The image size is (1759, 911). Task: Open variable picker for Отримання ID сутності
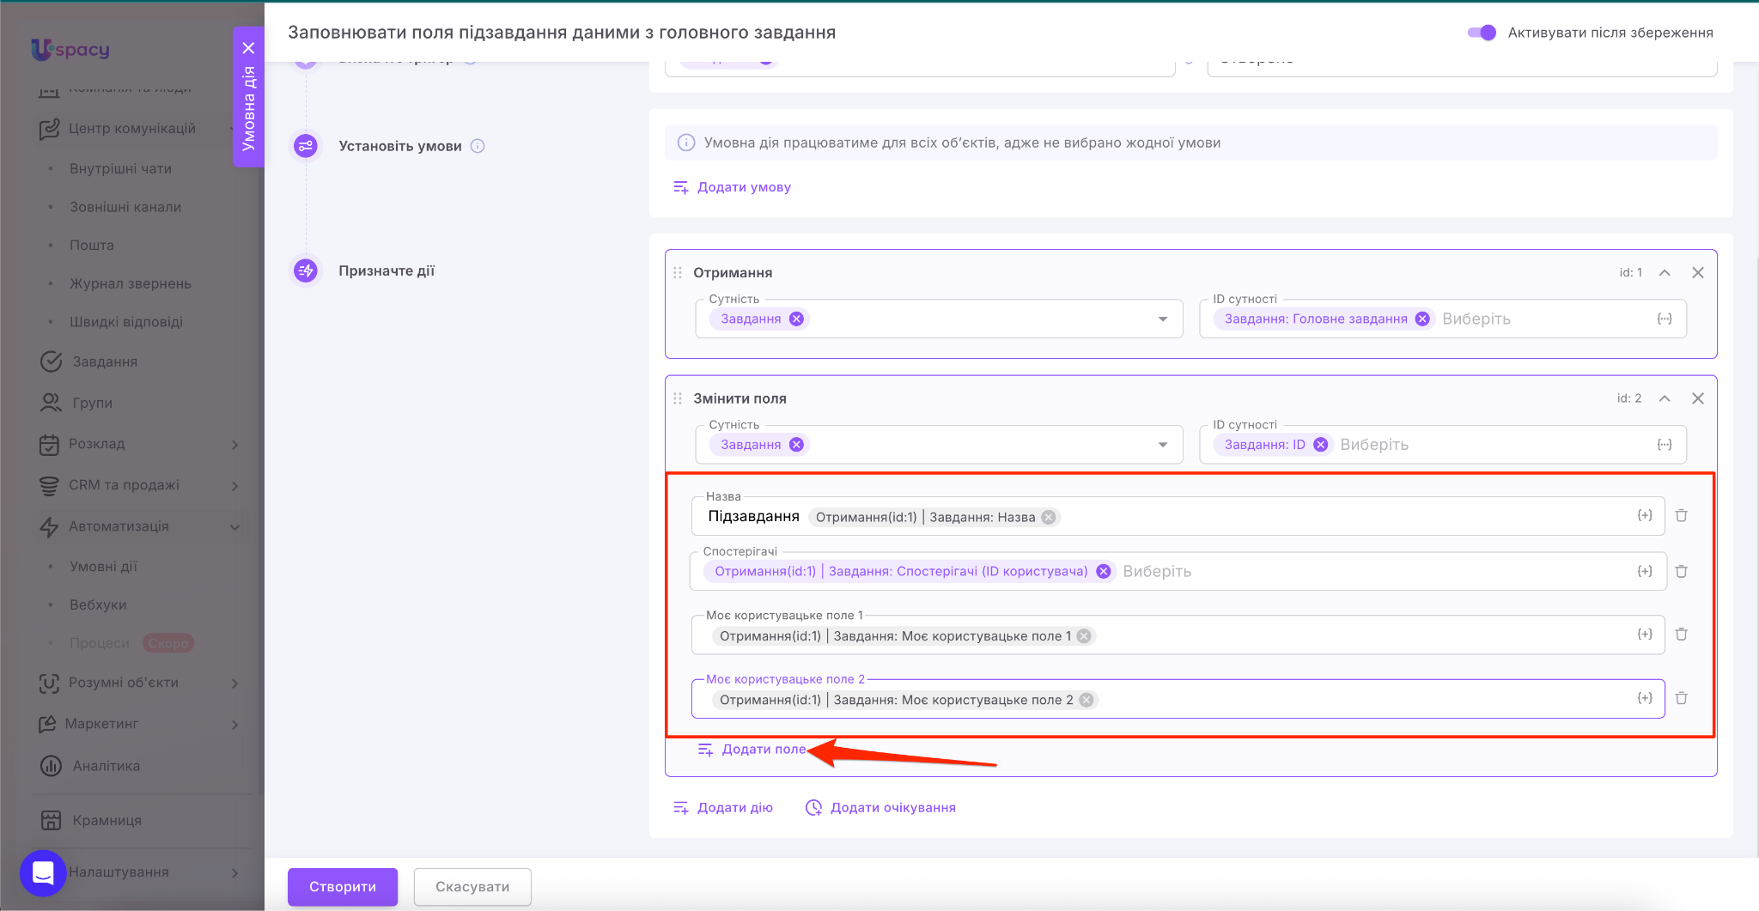pyautogui.click(x=1664, y=319)
